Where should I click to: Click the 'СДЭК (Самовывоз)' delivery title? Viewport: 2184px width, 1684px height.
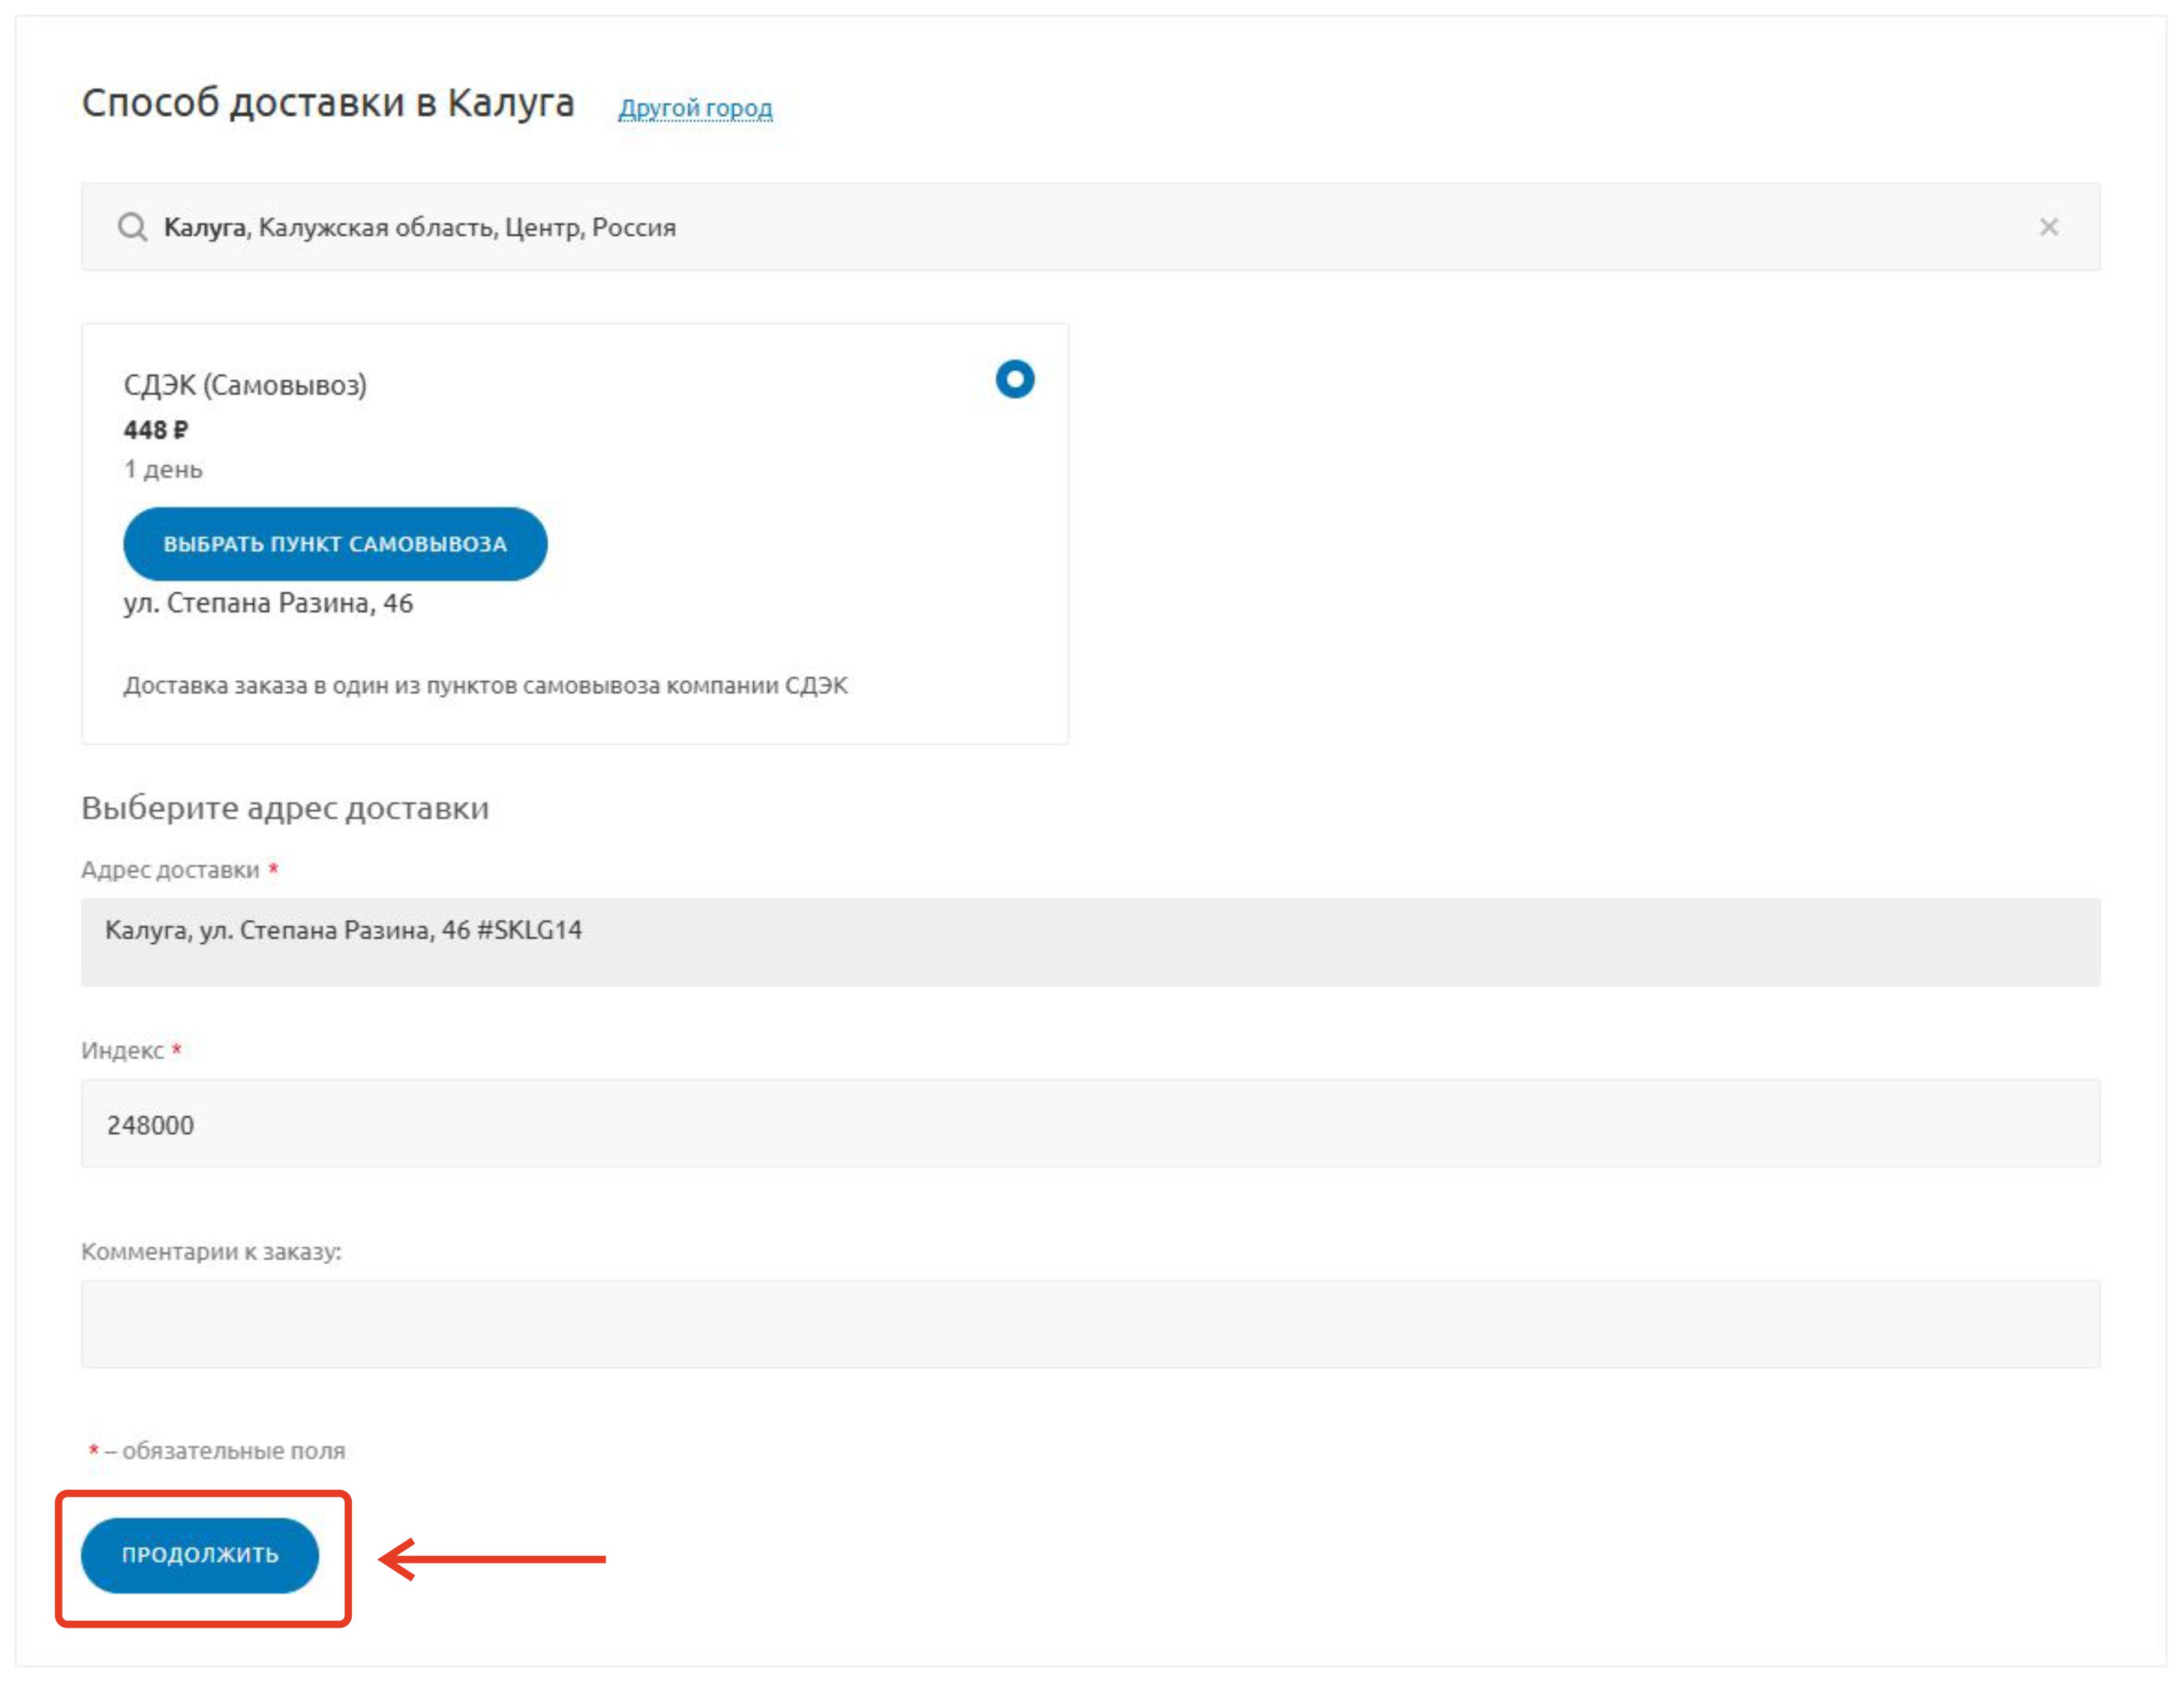coord(245,385)
